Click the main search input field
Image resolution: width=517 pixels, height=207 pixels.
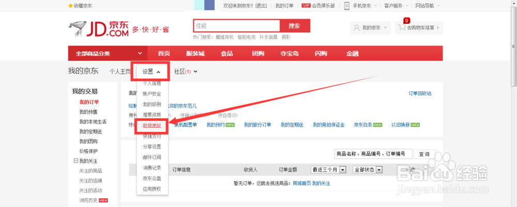point(236,26)
